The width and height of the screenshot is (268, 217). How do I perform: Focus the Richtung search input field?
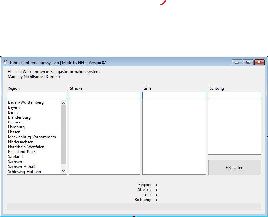click(234, 95)
